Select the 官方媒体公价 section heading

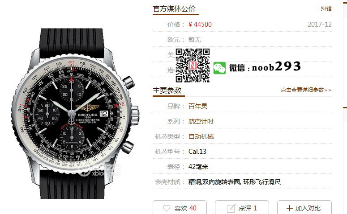click(174, 9)
